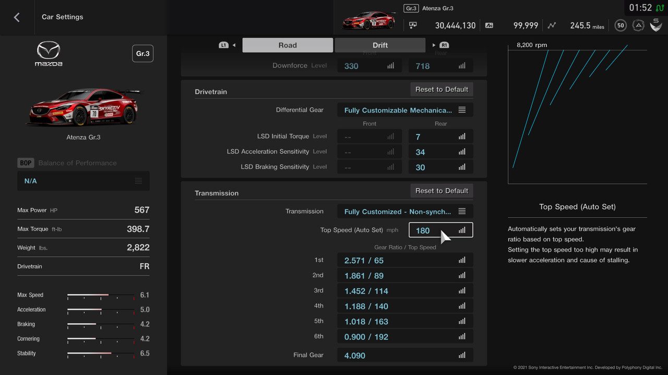This screenshot has width=668, height=375.
Task: Adjust front downforce 330 bars icon
Action: coord(390,66)
